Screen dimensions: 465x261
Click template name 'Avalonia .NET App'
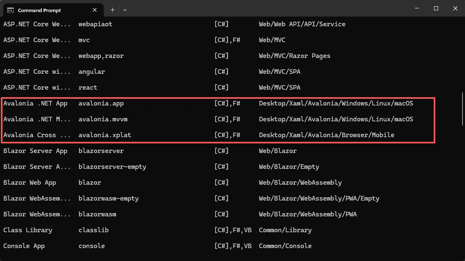point(35,103)
